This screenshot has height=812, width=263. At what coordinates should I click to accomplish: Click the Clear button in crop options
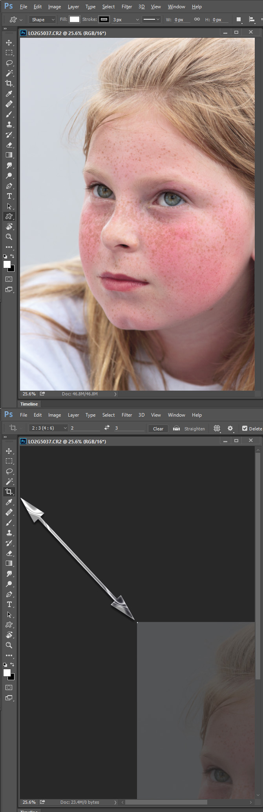click(158, 428)
